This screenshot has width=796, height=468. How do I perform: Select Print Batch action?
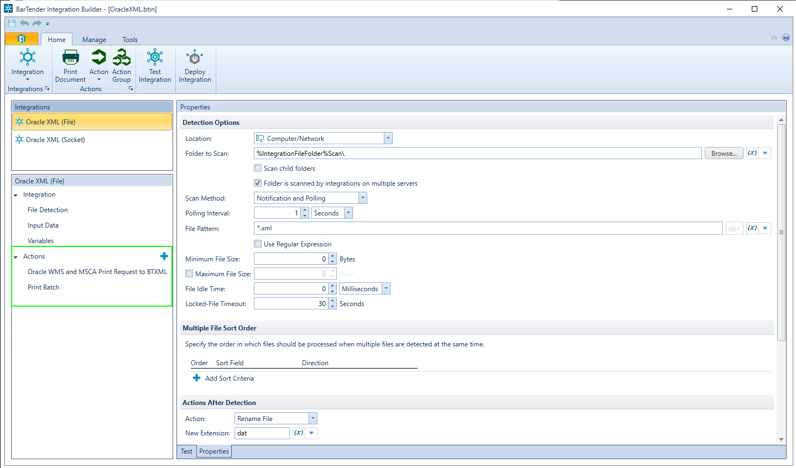click(x=44, y=287)
